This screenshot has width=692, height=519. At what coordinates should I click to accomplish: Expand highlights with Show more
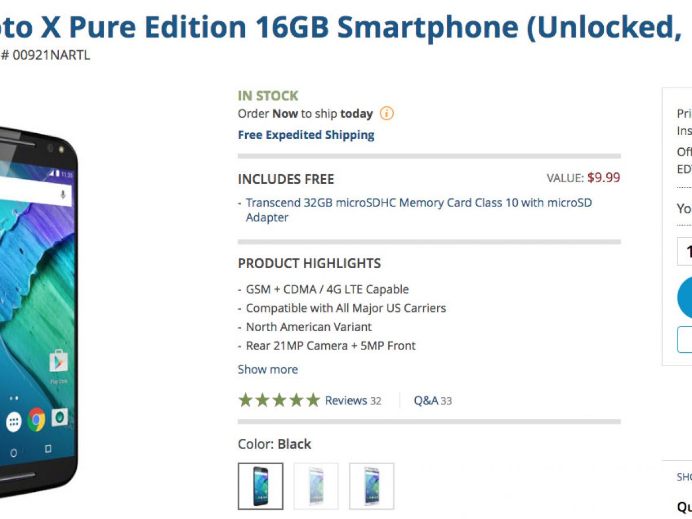(268, 369)
